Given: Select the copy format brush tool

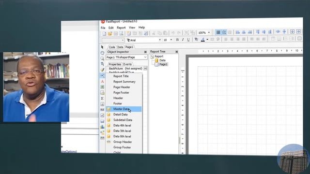Looking at the screenshot, I should (102, 70).
